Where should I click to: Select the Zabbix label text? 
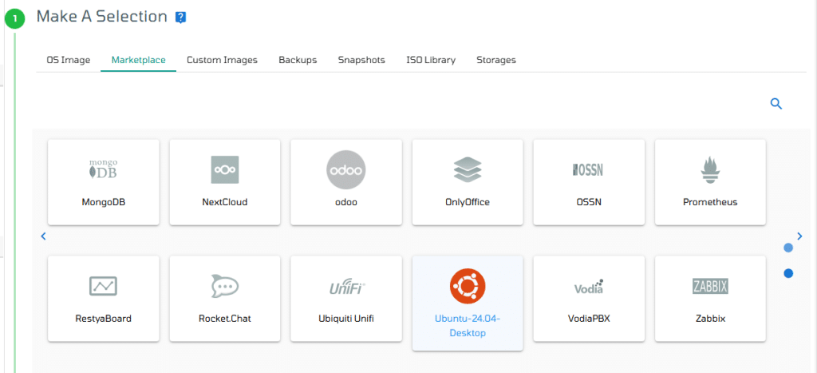(710, 318)
